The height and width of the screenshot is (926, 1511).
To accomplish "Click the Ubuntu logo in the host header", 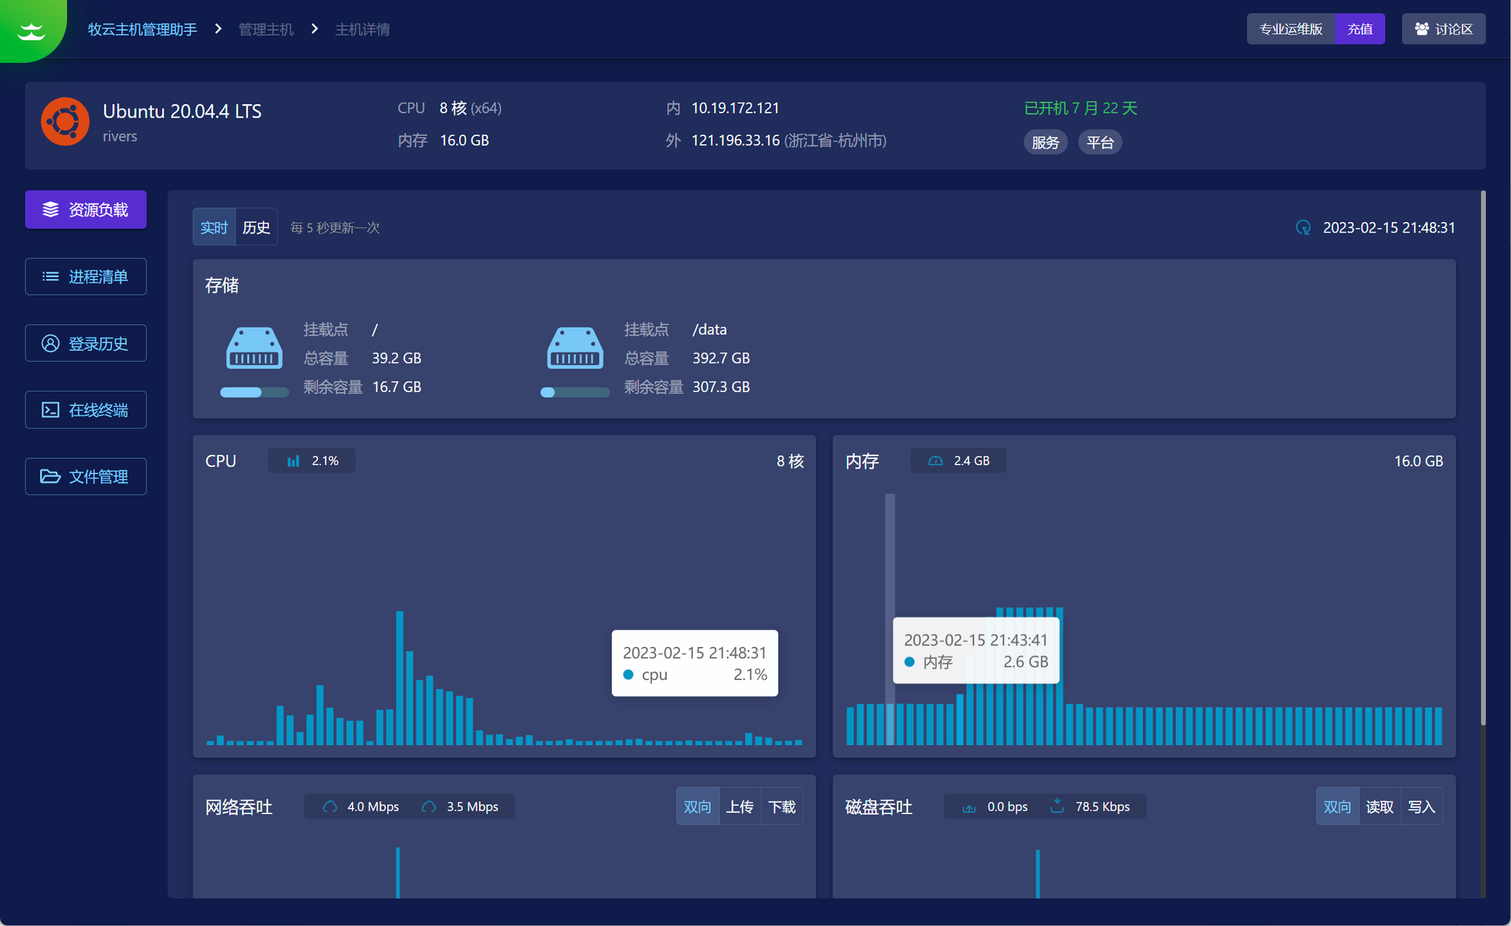I will (65, 121).
